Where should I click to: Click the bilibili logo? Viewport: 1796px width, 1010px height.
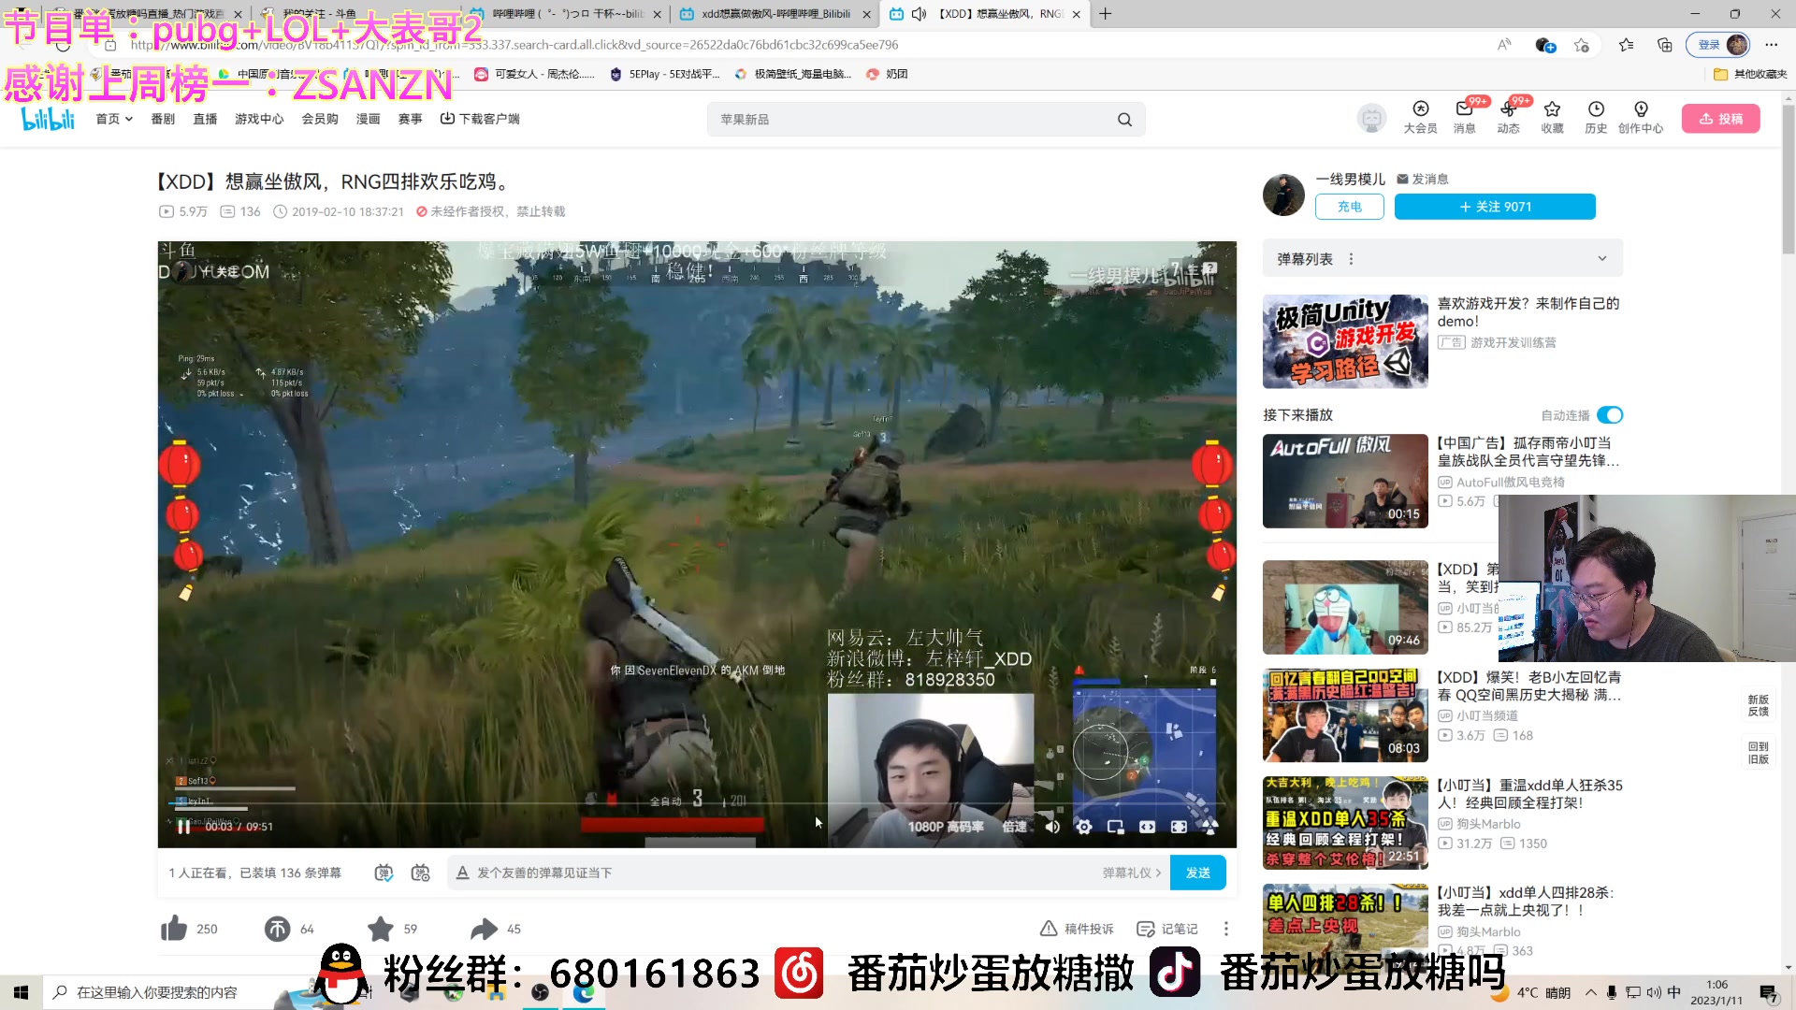click(x=48, y=119)
